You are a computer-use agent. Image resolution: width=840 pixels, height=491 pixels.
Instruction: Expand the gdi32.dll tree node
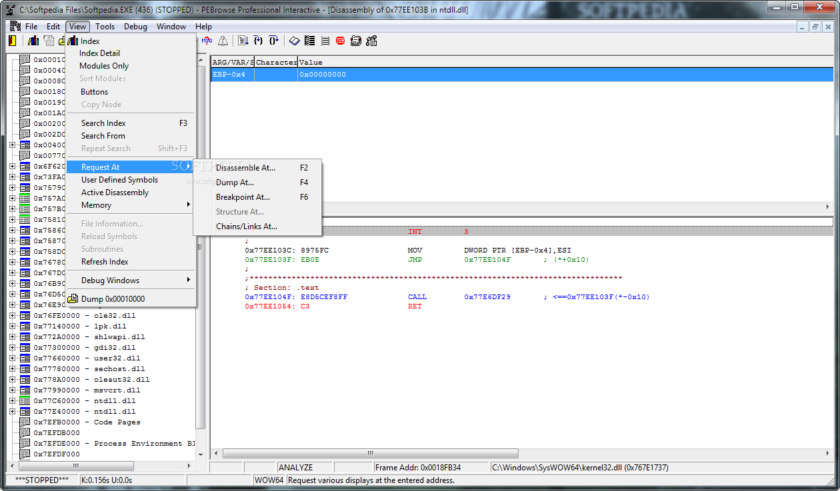[x=12, y=348]
